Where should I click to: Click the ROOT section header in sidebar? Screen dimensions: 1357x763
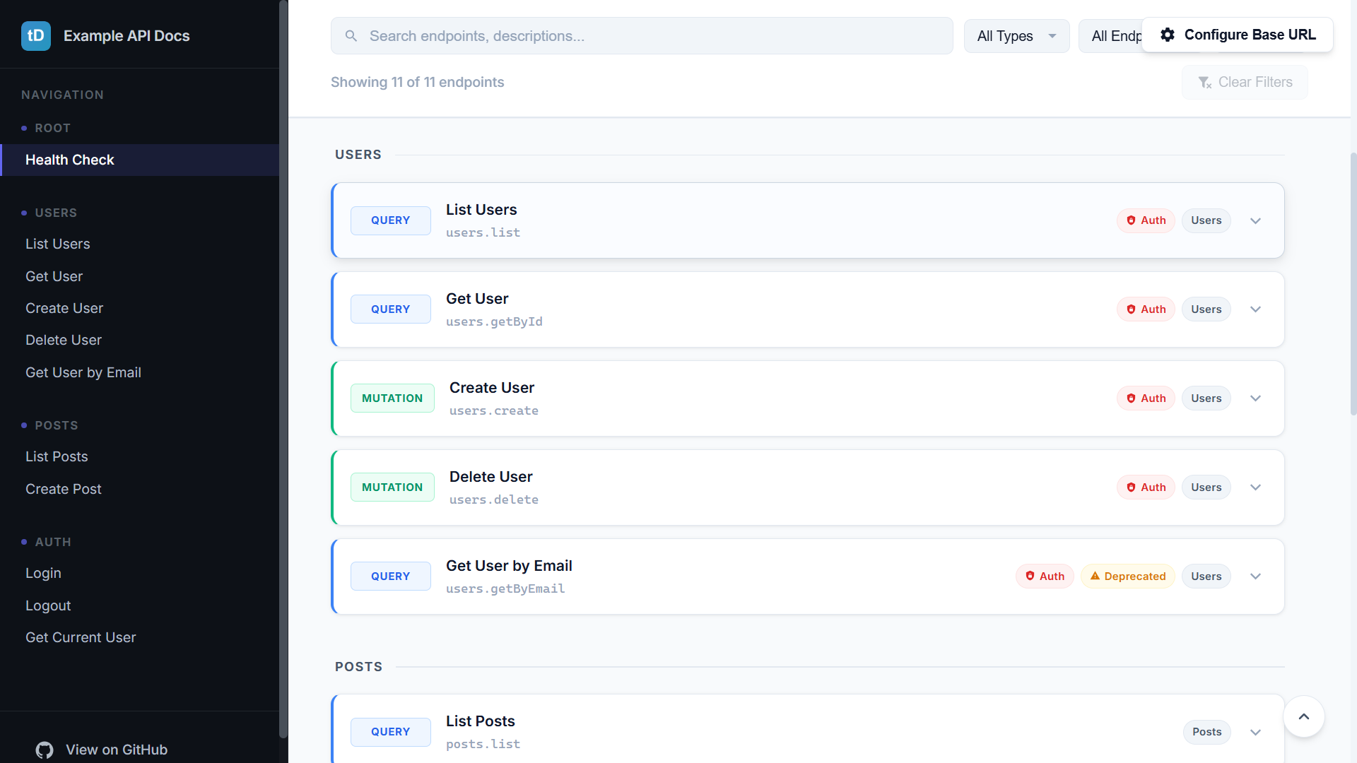coord(53,128)
